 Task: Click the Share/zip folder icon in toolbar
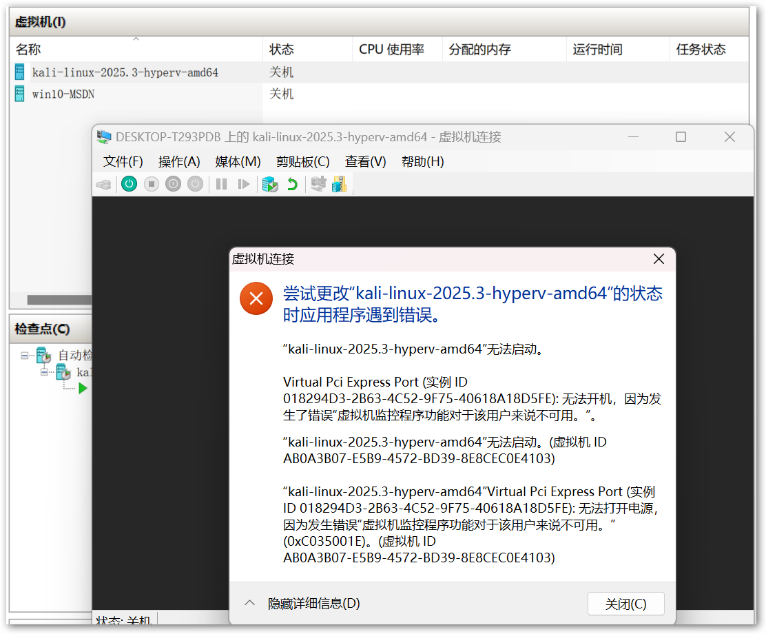[339, 184]
